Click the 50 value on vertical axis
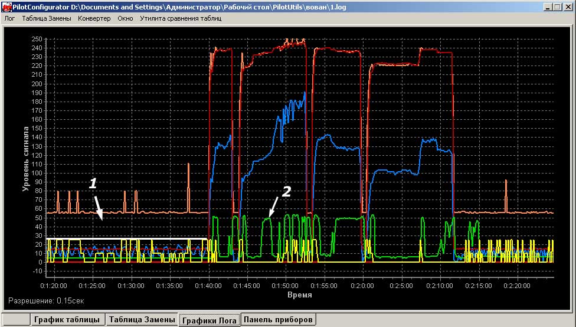The height and width of the screenshot is (327, 576). (38, 218)
